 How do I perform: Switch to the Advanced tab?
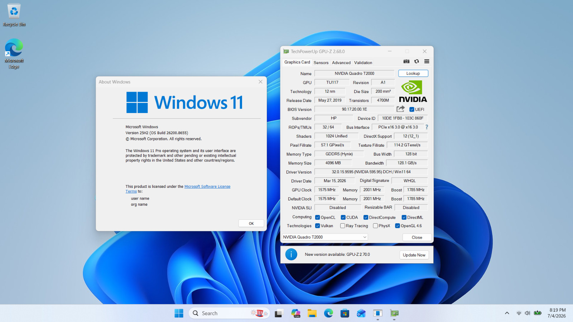341,63
